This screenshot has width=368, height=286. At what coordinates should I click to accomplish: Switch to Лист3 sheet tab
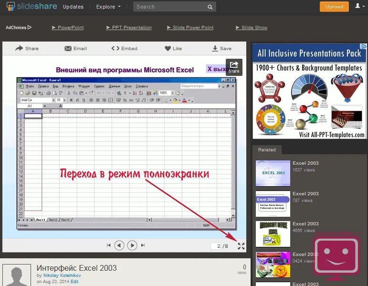(x=65, y=220)
